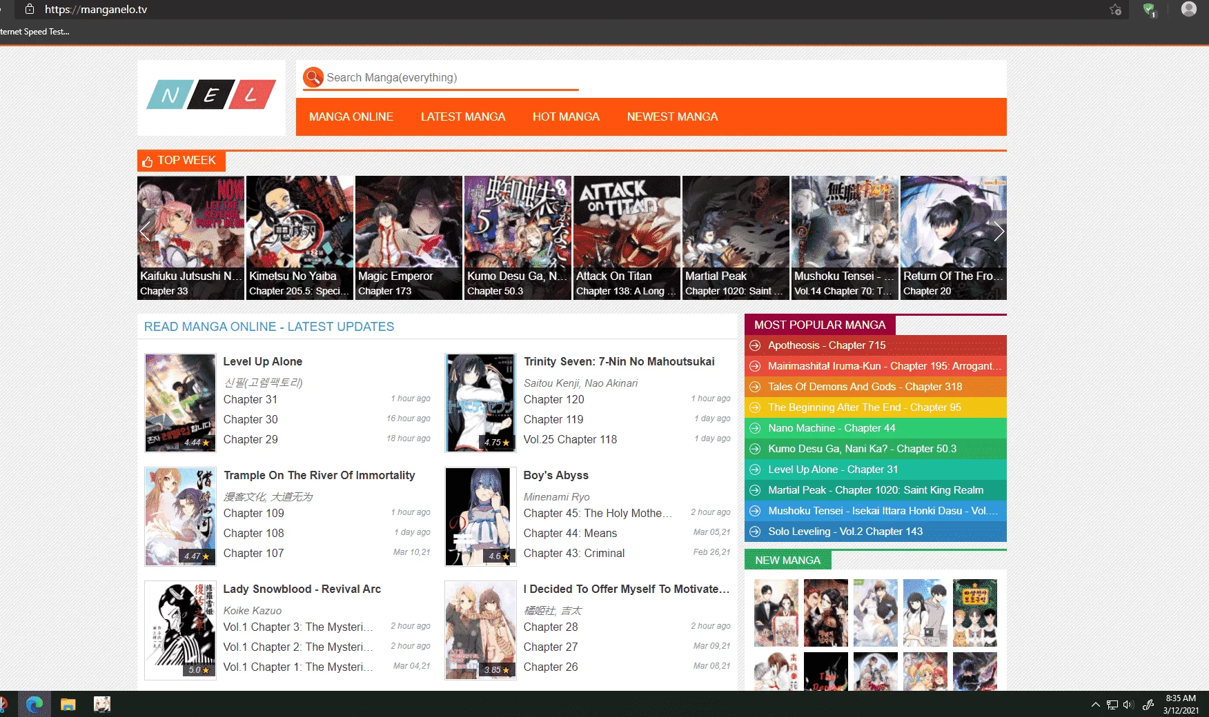Image resolution: width=1209 pixels, height=717 pixels.
Task: Show previous Top Week carousel items
Action: 145,232
